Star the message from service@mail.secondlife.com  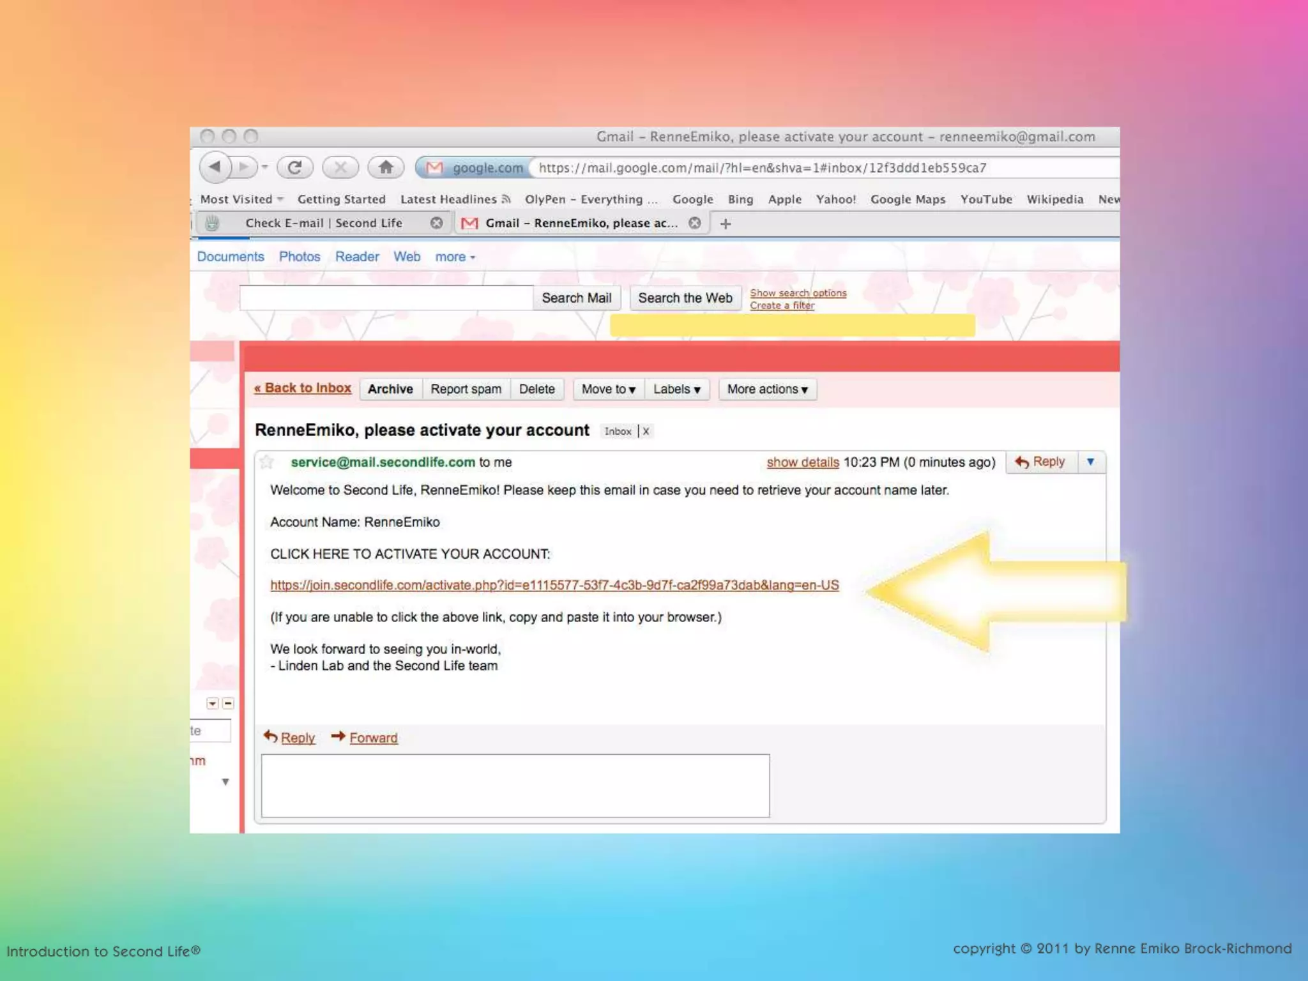click(x=267, y=462)
